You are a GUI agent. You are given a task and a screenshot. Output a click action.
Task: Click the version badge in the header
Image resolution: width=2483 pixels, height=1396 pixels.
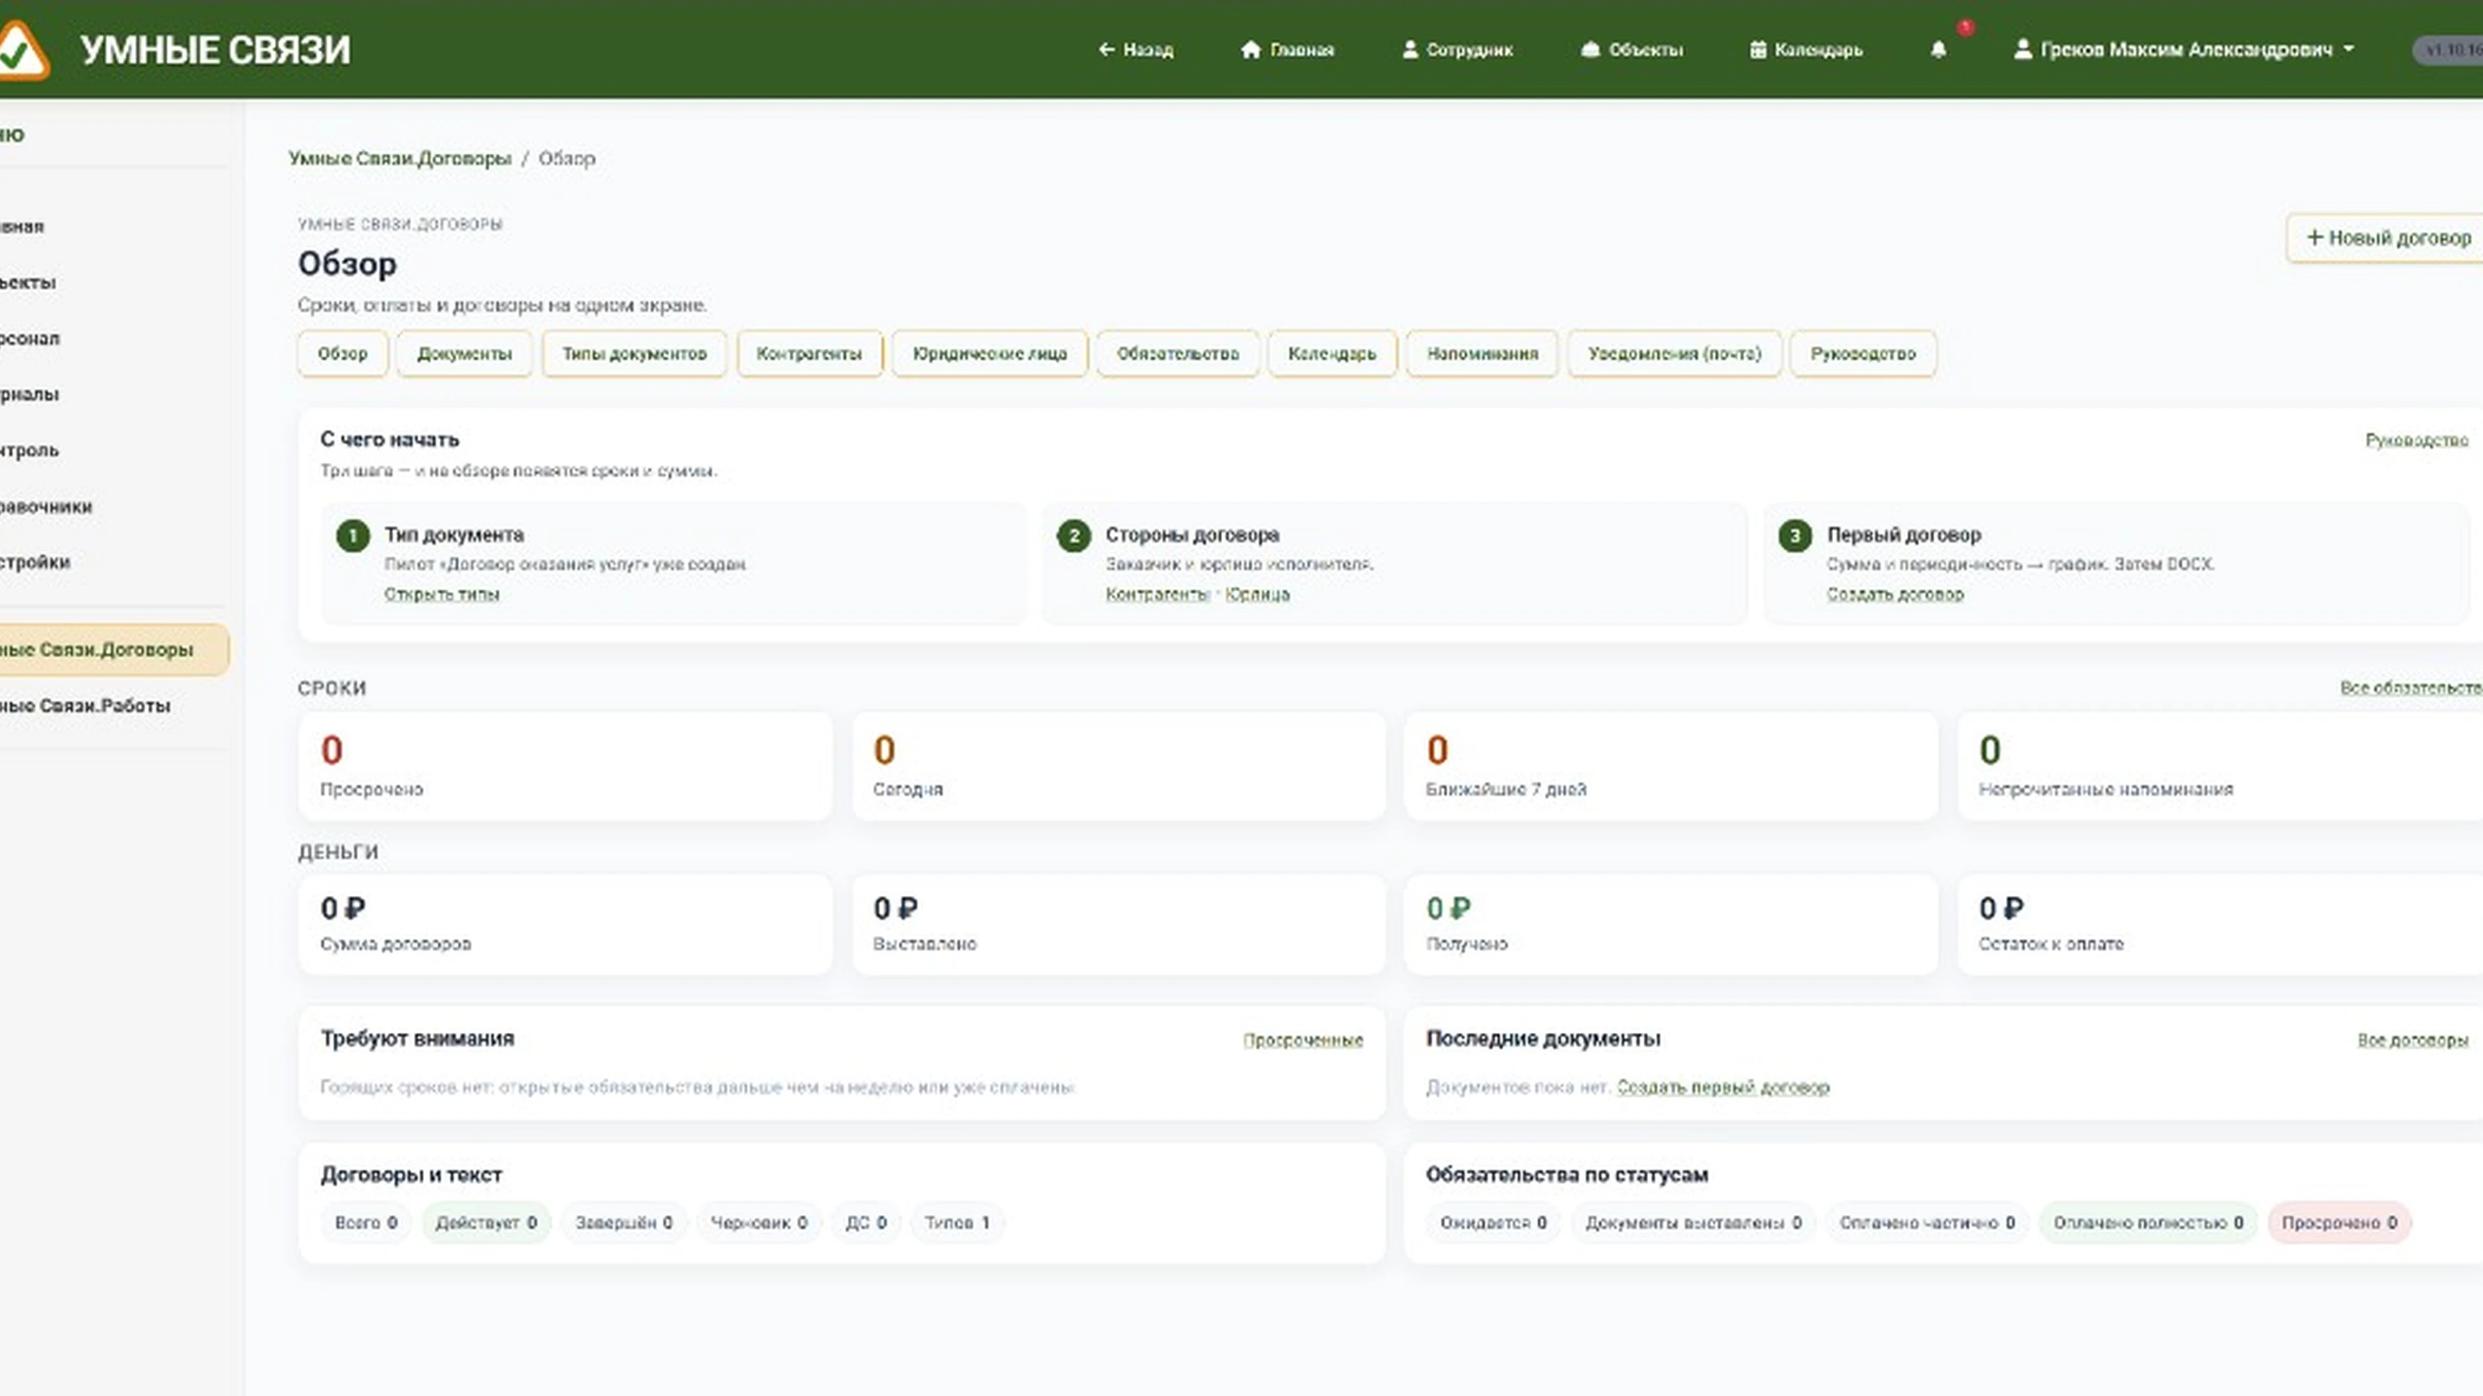point(2448,50)
